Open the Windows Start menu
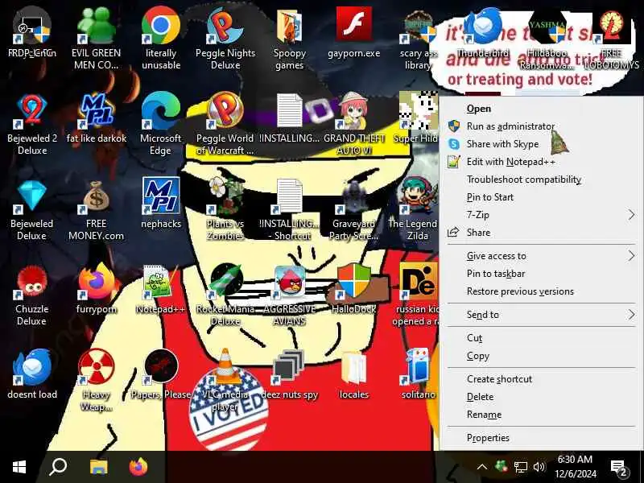The height and width of the screenshot is (483, 644). pos(19,467)
